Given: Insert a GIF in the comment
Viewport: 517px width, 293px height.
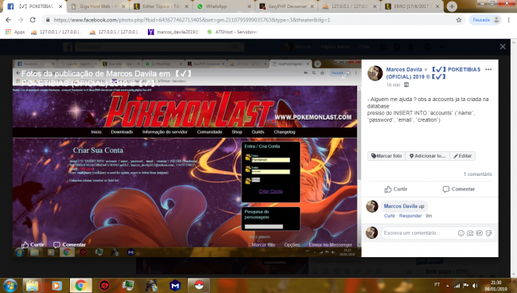Looking at the screenshot, I should [480, 233].
